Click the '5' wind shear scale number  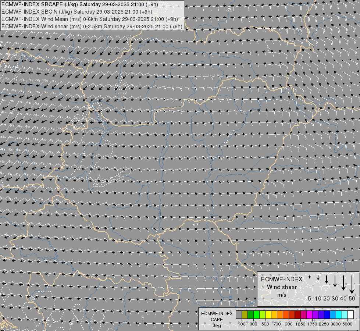click(310, 298)
